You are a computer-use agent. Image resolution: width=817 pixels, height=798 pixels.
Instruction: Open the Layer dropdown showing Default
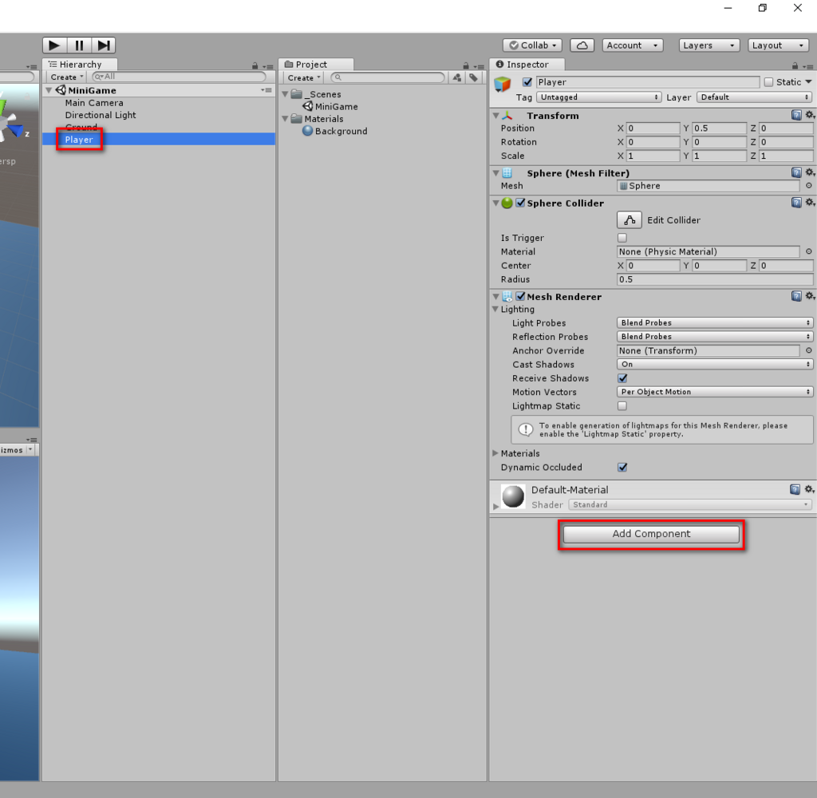(755, 97)
